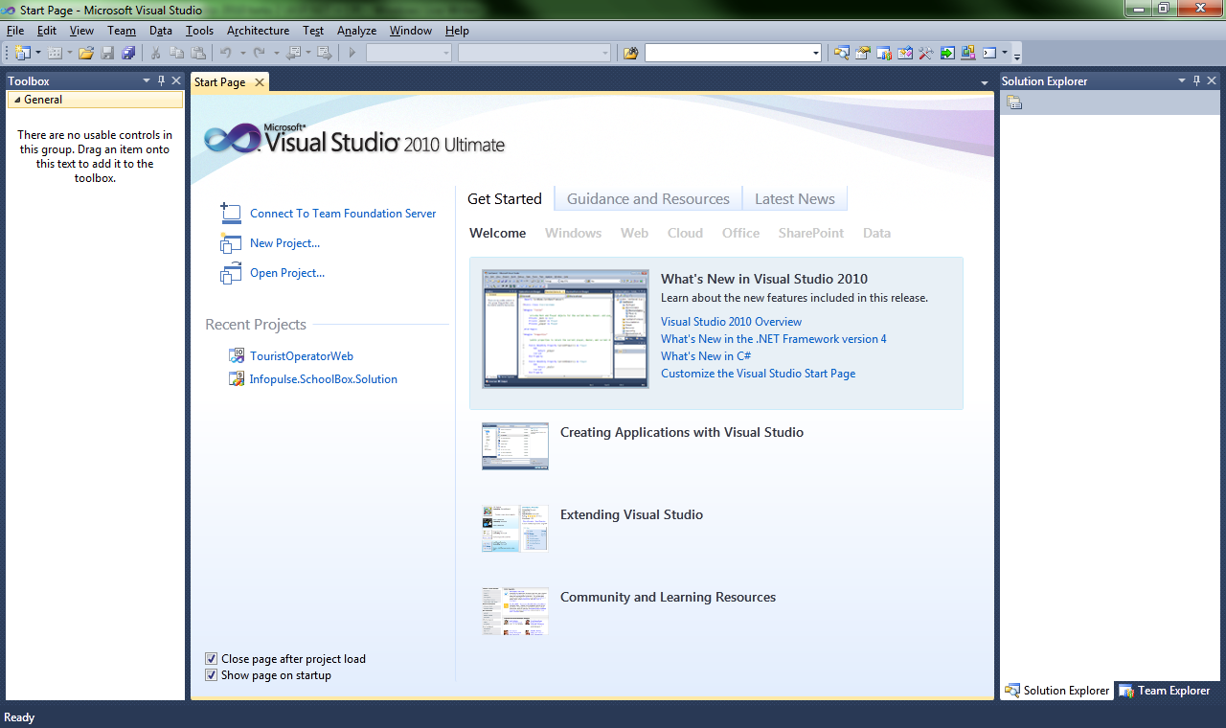Image resolution: width=1226 pixels, height=728 pixels.
Task: Open the Solution Configurations combo box
Action: point(409,53)
